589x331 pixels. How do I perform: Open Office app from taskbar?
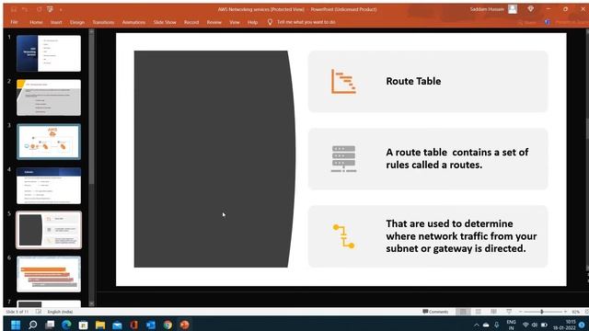(x=133, y=325)
